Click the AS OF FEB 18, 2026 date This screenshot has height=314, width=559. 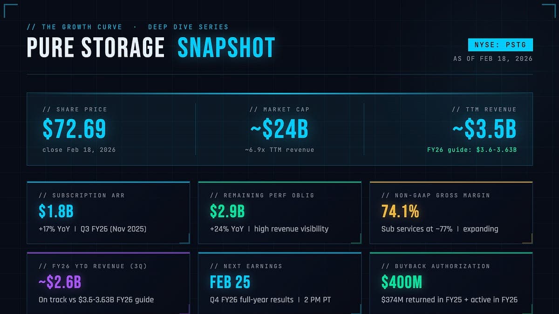click(493, 59)
